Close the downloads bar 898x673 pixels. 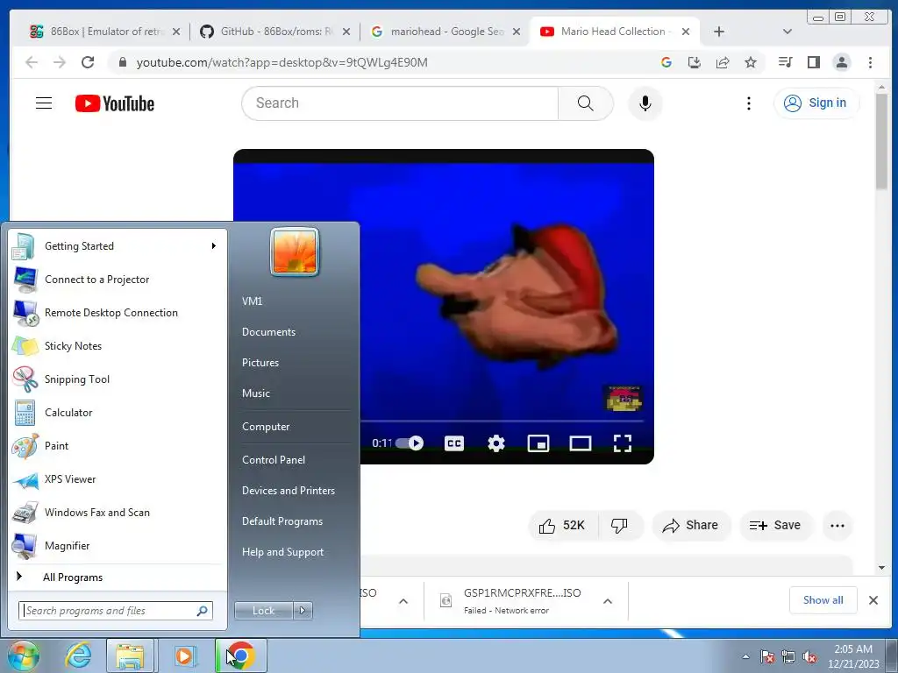pyautogui.click(x=873, y=600)
